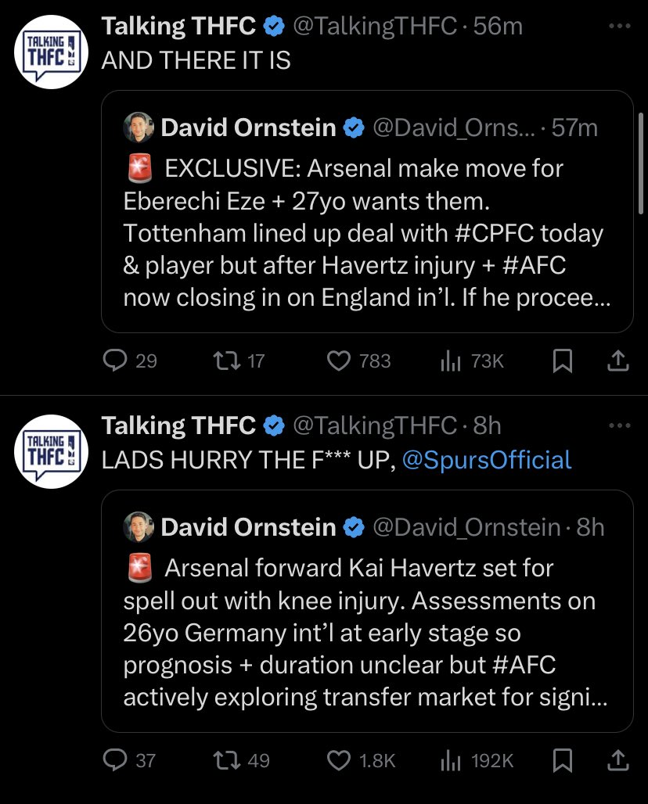Click David Ornstein's avatar in the Havertz quote

coord(139,528)
